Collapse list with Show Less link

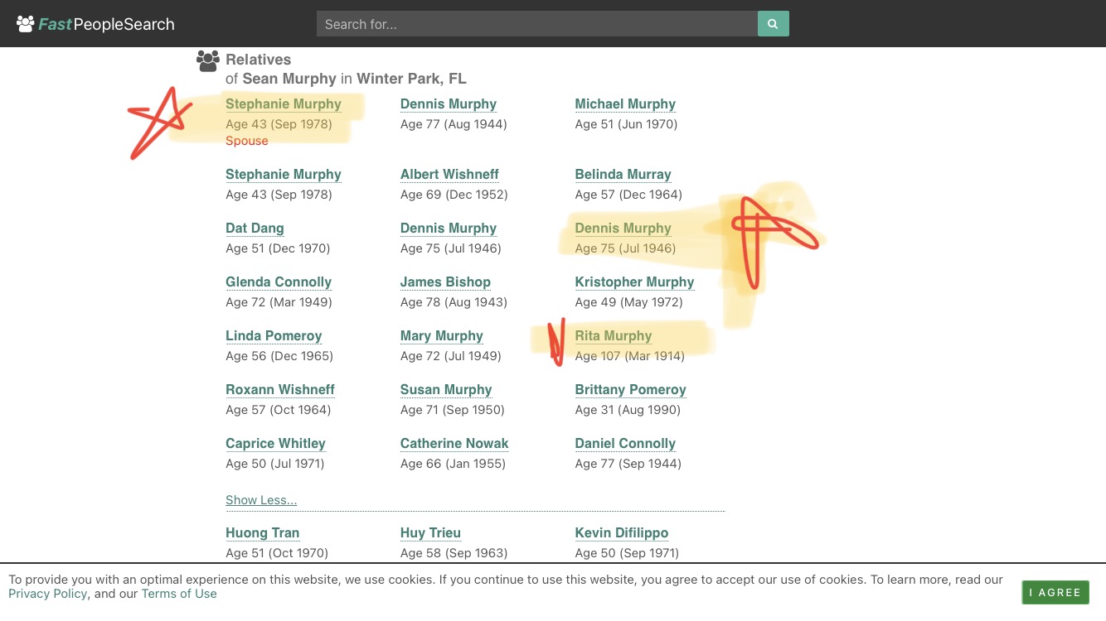click(x=261, y=500)
